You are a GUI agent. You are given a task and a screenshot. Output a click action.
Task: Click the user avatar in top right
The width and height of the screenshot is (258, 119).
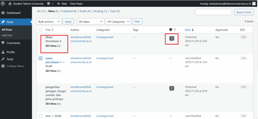254,4
